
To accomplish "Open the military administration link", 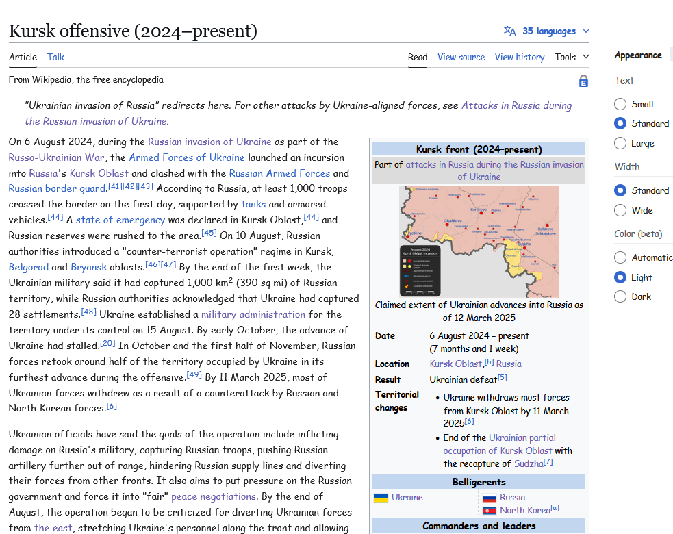I will point(253,314).
